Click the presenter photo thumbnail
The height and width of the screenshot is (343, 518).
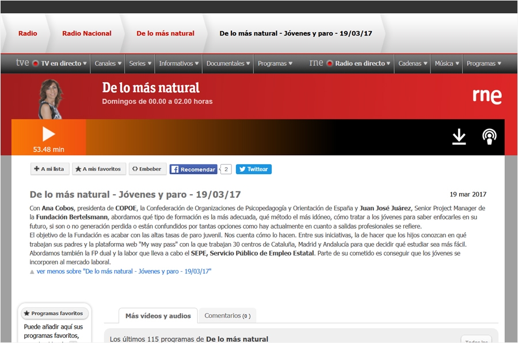tap(51, 99)
